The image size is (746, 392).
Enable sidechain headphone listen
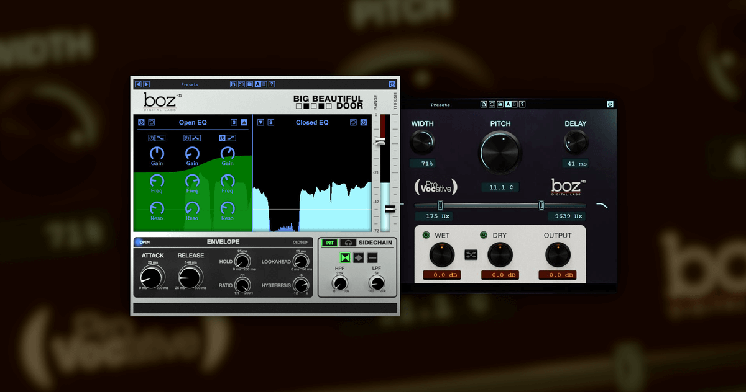click(349, 243)
